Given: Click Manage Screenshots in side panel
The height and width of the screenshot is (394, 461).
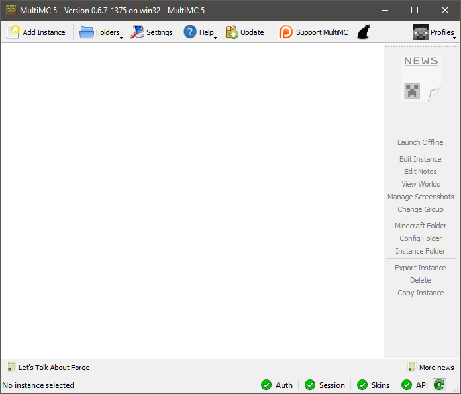Looking at the screenshot, I should click(x=421, y=197).
